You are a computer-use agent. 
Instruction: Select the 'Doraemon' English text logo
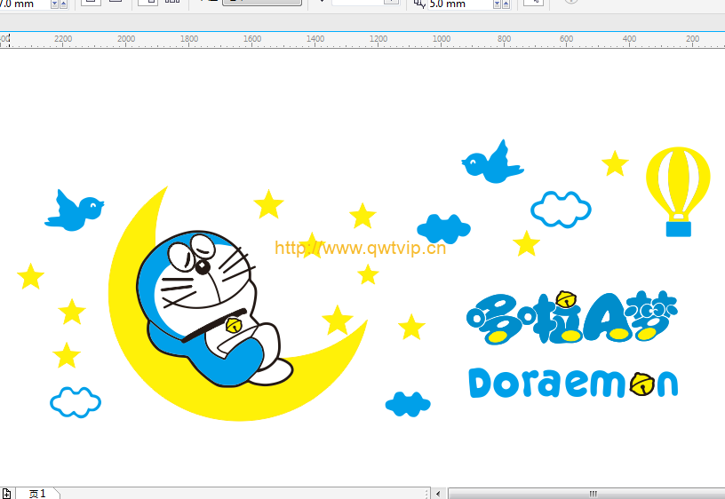point(573,384)
